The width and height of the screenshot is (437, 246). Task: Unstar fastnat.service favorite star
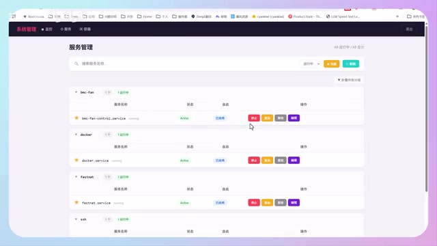(76, 202)
